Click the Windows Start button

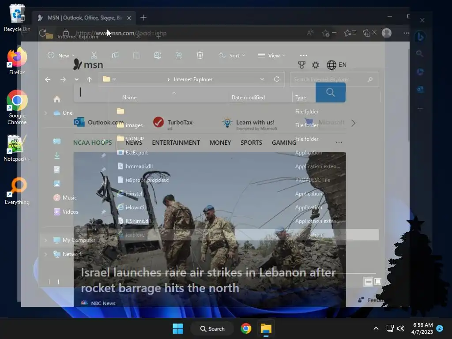(178, 328)
